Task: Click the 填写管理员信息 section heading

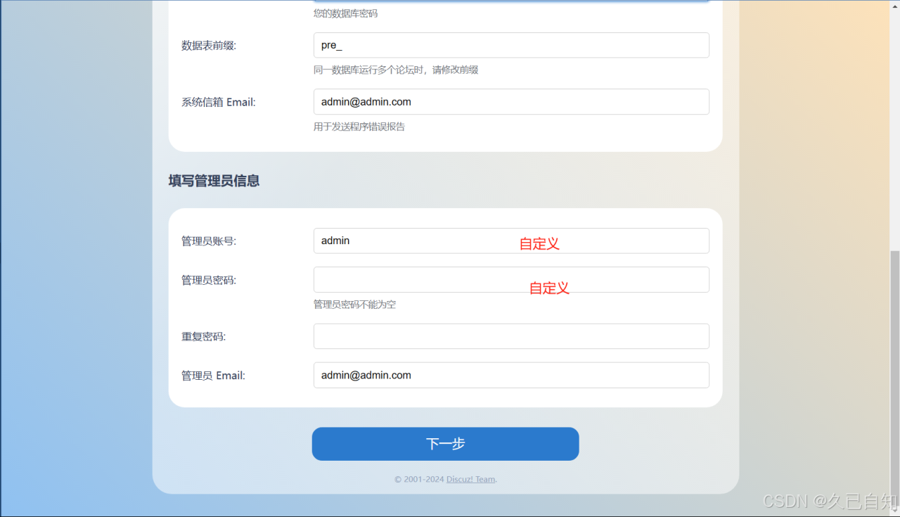Action: [x=213, y=181]
